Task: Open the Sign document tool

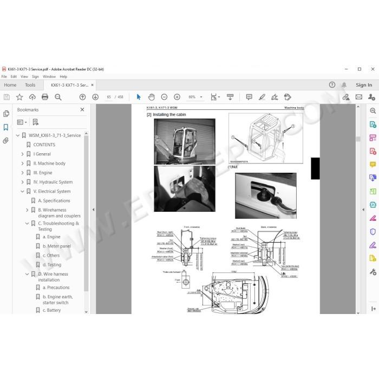Action: coord(275,97)
